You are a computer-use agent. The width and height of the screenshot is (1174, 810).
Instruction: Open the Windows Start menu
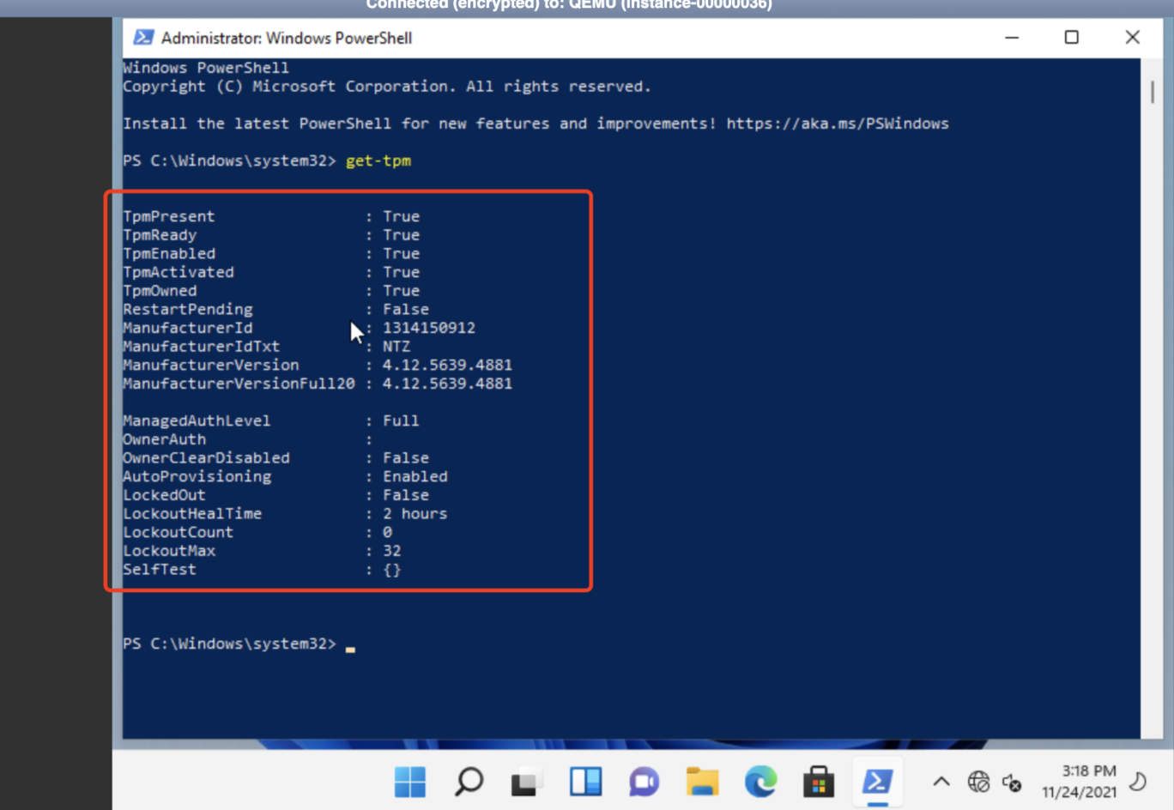click(x=409, y=782)
